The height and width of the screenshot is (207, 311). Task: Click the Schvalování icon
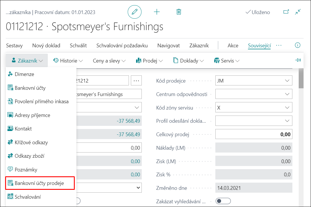click(x=10, y=196)
